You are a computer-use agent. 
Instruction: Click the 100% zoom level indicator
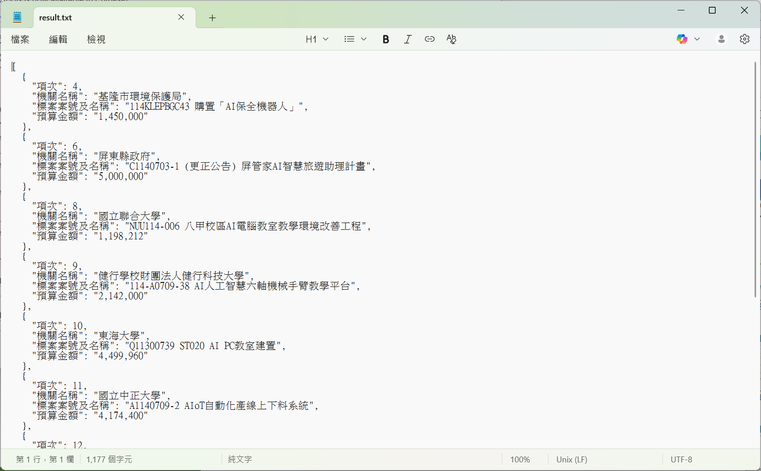point(520,460)
